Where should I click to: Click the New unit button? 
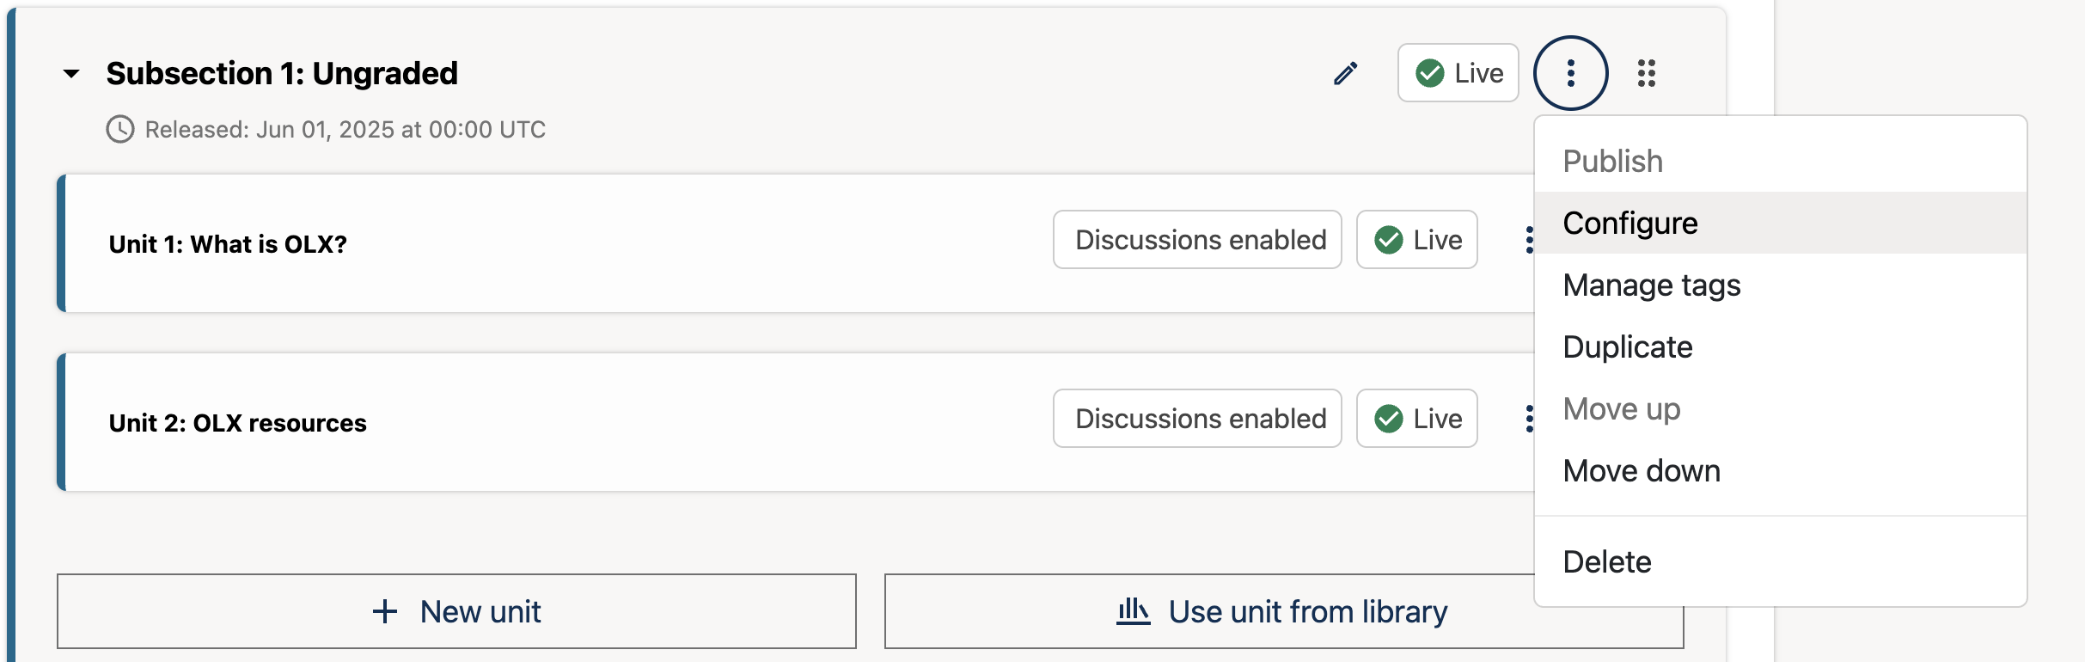tap(456, 611)
